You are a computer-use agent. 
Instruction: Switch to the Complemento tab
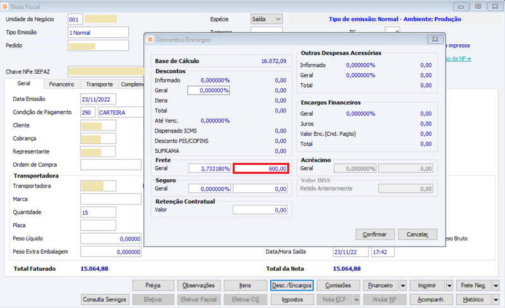[x=131, y=84]
